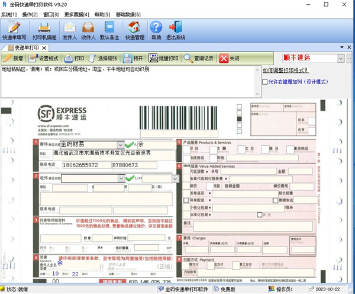Click address paste box scroll-up arrow
Image resolution: width=355 pixels, height=294 pixels.
click(257, 70)
